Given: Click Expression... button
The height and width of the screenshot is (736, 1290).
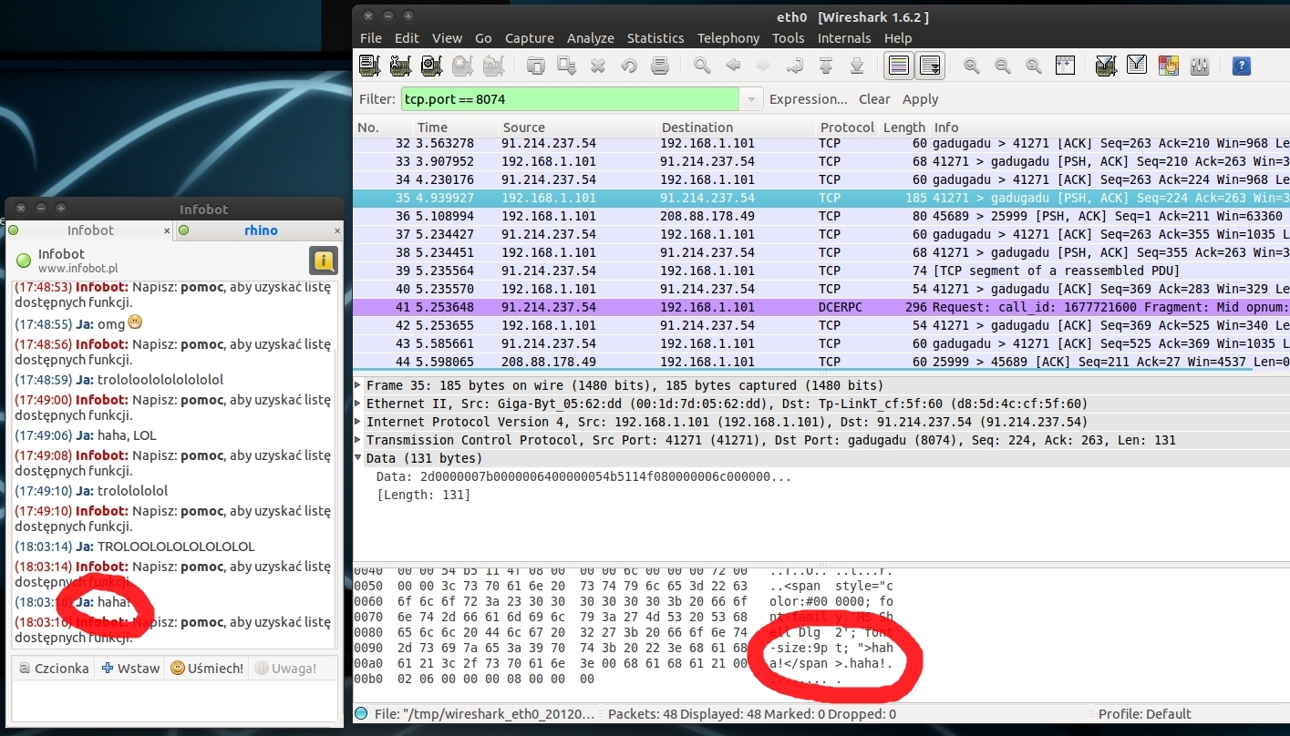Looking at the screenshot, I should click(x=809, y=99).
